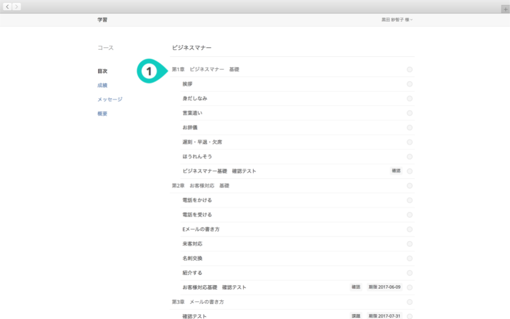The width and height of the screenshot is (510, 319).
Task: Select 第2章 お客様対応 基礎 chapter heading
Action: [200, 186]
